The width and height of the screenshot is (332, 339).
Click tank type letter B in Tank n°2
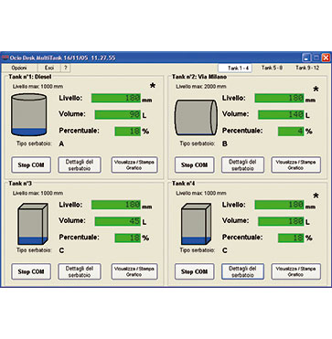(x=225, y=143)
